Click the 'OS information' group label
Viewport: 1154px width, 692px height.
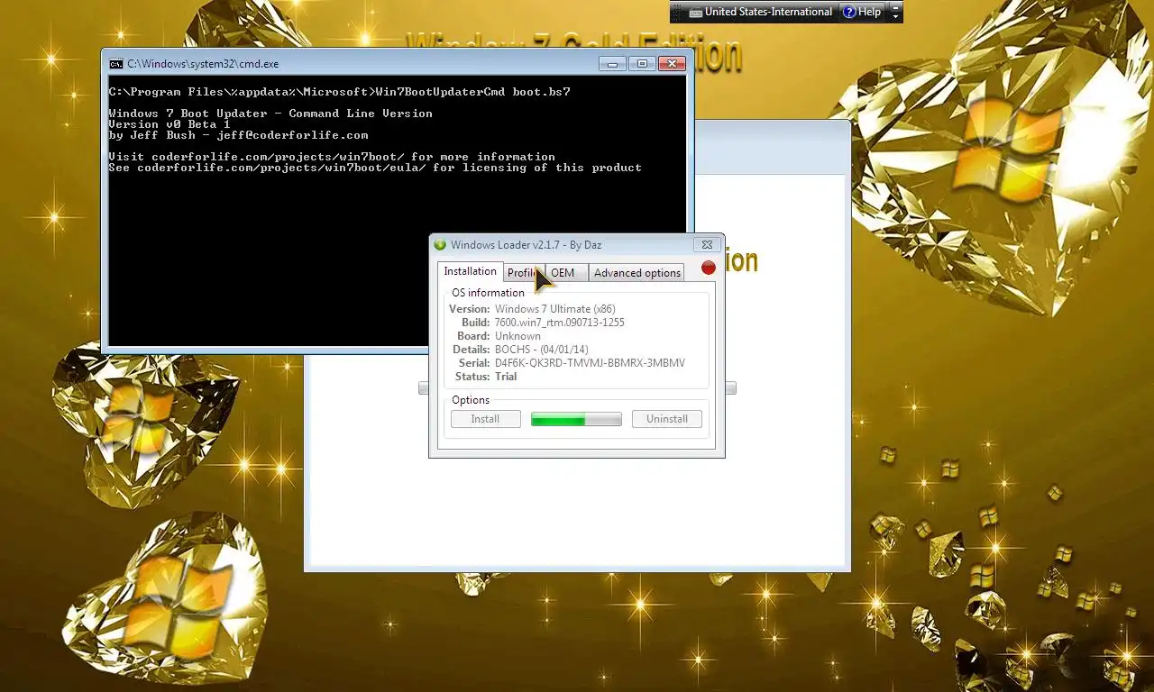click(x=488, y=293)
